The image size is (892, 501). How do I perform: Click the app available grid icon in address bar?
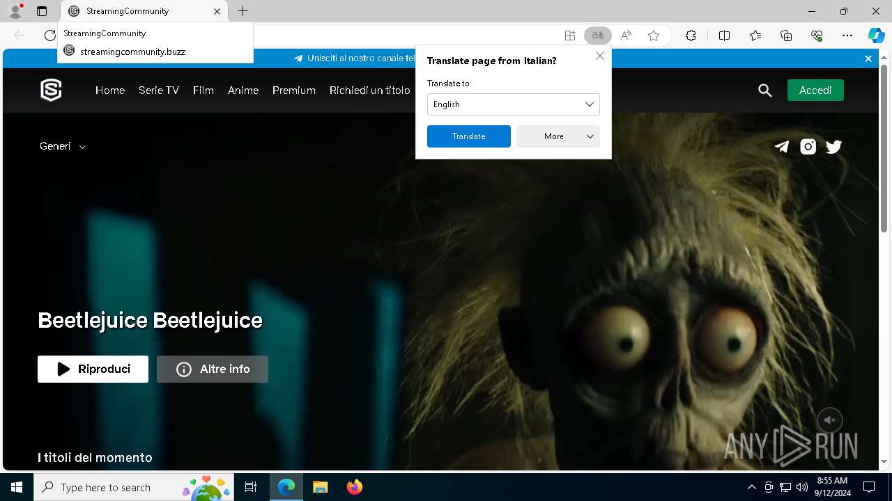point(570,35)
